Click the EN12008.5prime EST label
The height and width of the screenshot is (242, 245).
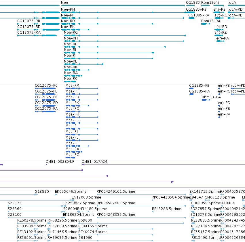pos(86,197)
